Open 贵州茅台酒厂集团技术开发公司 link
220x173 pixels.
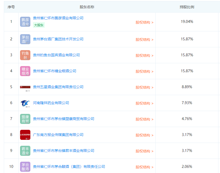pos(58,39)
